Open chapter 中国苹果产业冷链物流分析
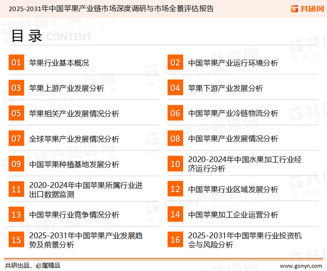Image resolution: width=327 pixels, height=271 pixels. [x=233, y=113]
